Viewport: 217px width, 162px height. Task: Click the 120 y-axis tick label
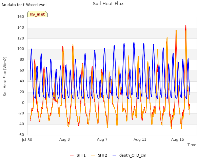(x=21, y=38)
